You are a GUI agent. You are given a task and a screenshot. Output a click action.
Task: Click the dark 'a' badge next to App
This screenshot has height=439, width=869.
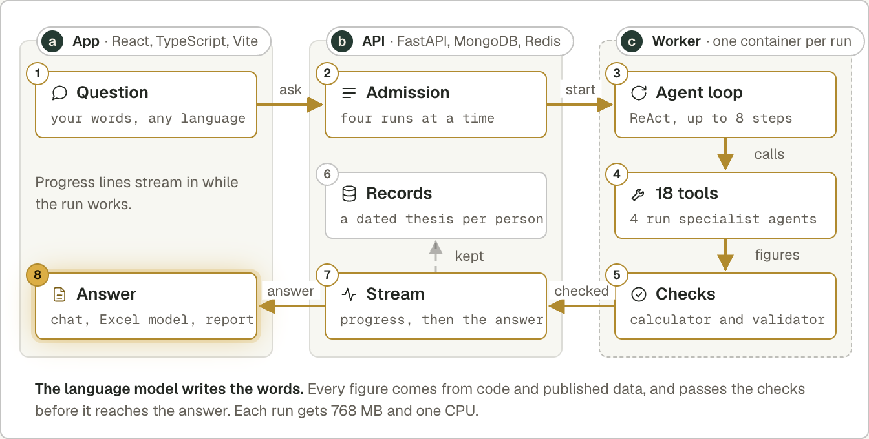point(52,42)
